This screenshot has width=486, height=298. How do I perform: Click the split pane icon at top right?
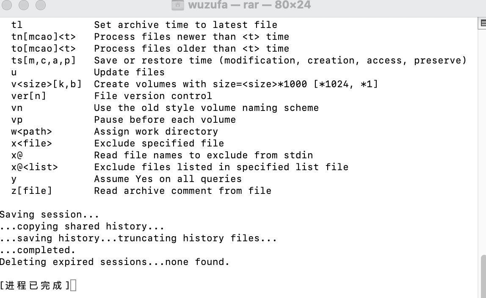coord(483,23)
